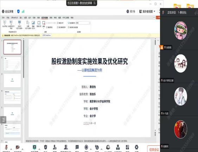This screenshot has height=152, width=198.
Task: Click the green share screen icon
Action: click(34, 147)
